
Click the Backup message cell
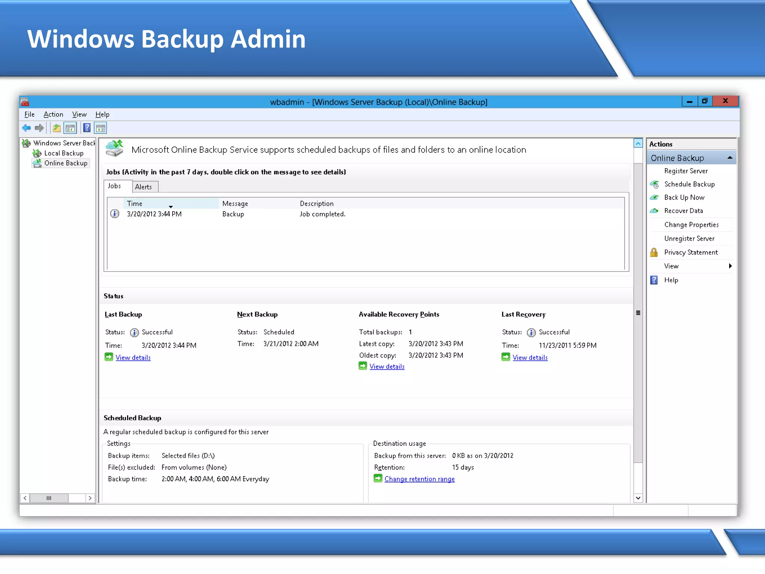(x=233, y=214)
